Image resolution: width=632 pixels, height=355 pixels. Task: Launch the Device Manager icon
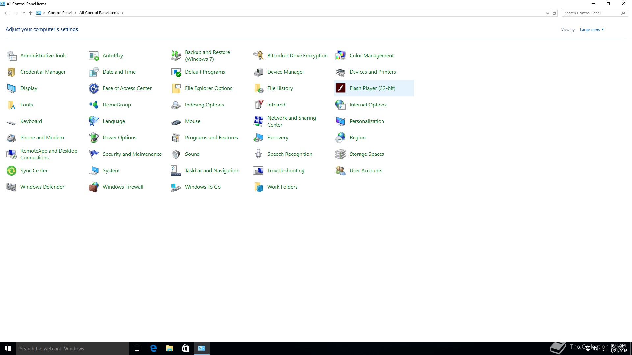(258, 72)
